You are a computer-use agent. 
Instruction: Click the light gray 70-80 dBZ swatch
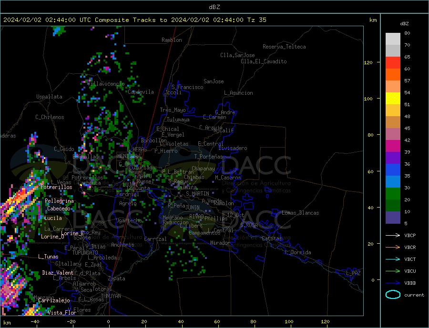click(393, 39)
